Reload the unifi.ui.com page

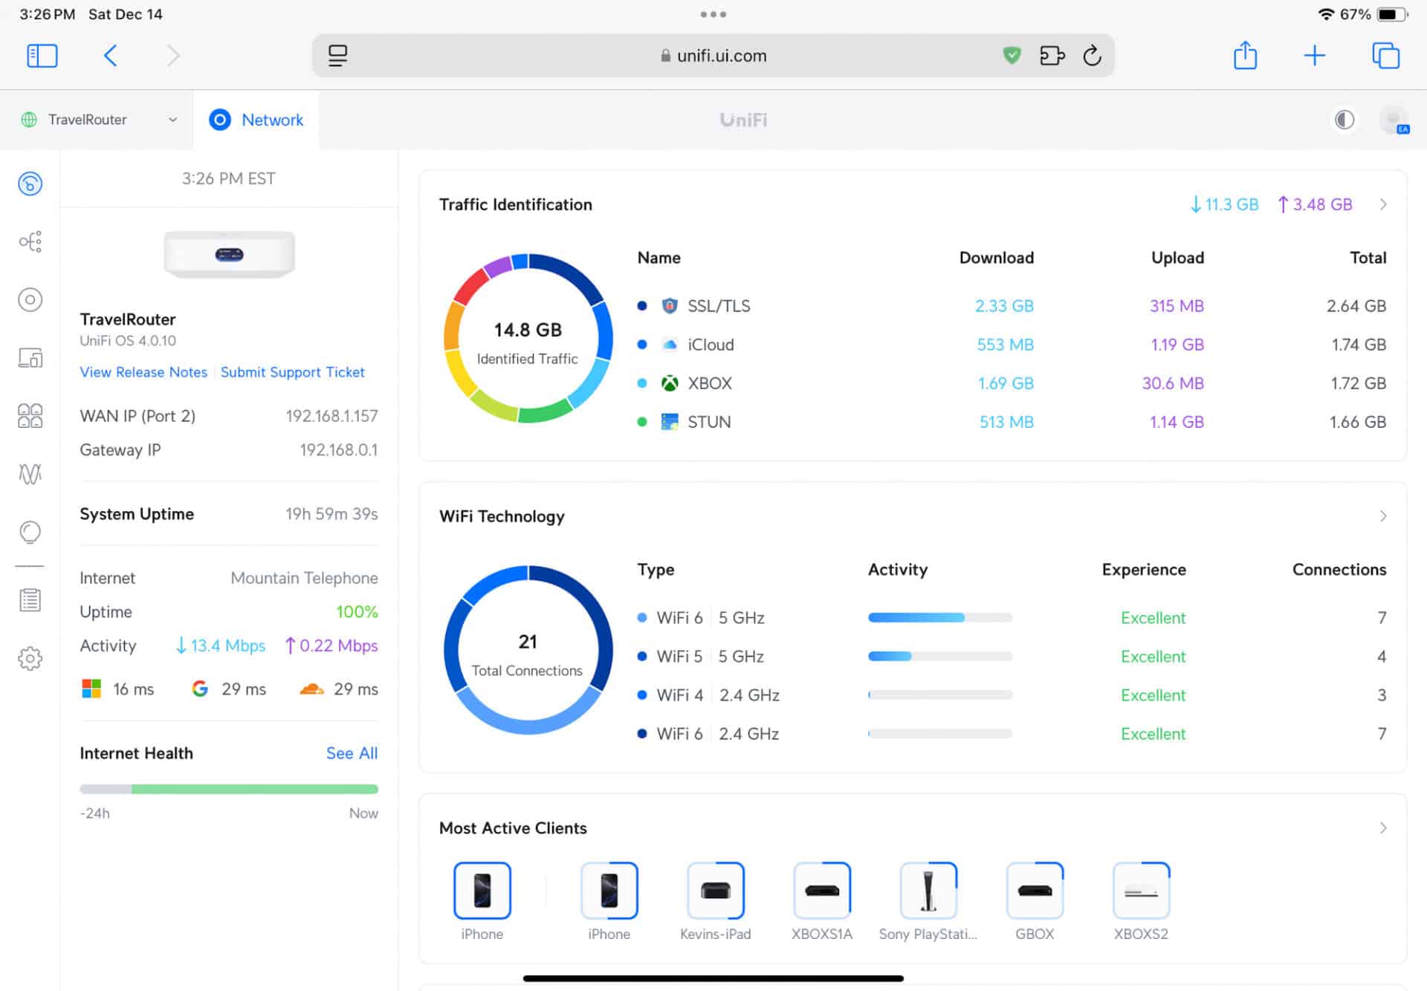click(x=1092, y=56)
